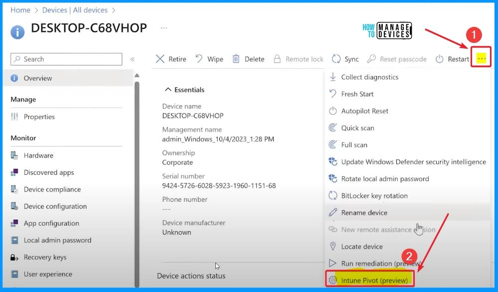This screenshot has width=498, height=292.
Task: Select Autopilot Reset menu entry
Action: coord(364,111)
